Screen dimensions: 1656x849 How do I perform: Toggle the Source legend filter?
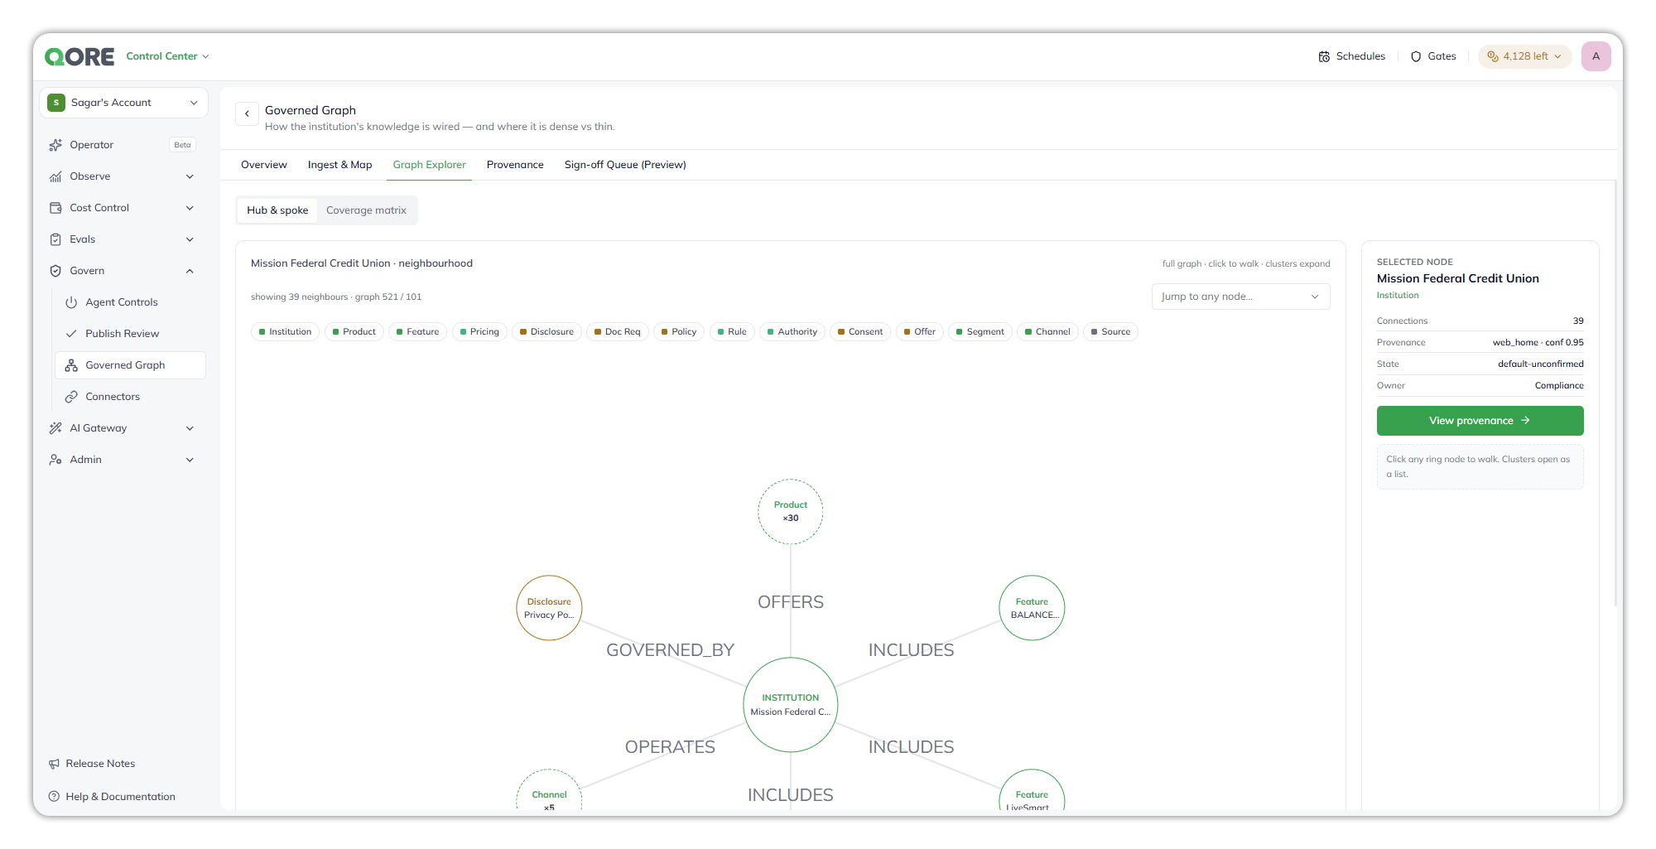tap(1110, 331)
